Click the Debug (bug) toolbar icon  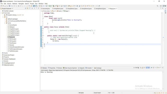46,6
